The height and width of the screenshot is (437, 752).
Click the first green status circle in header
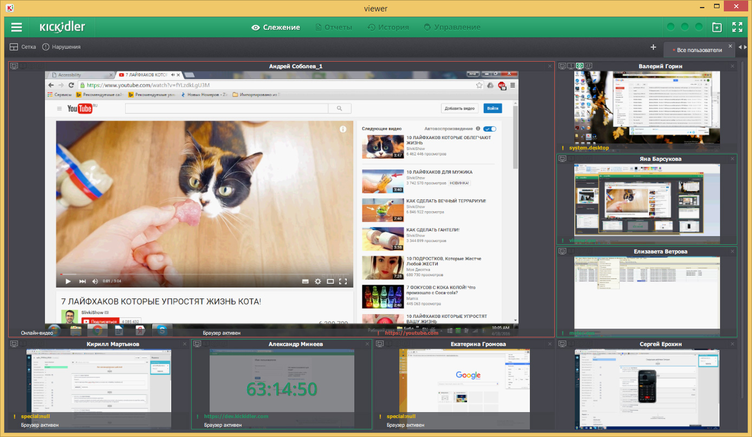click(671, 27)
